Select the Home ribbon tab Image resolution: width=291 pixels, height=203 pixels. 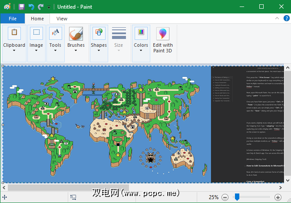click(37, 19)
